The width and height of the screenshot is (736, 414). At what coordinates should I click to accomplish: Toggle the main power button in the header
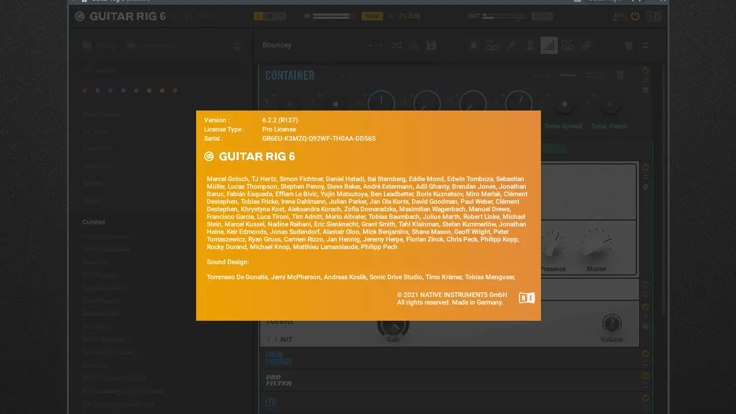pos(635,16)
